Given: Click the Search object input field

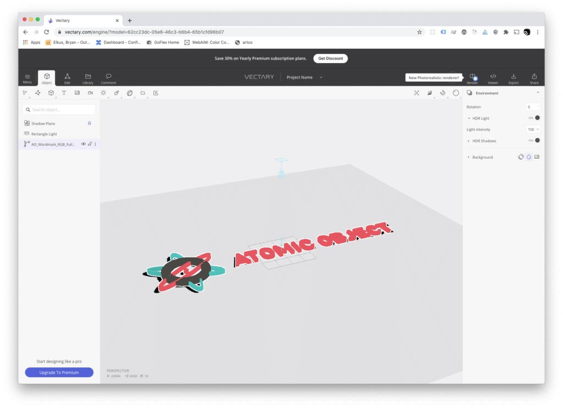Looking at the screenshot, I should [x=59, y=110].
